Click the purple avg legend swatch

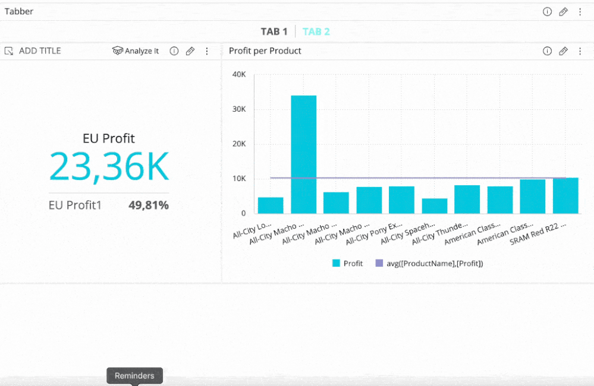click(x=379, y=263)
